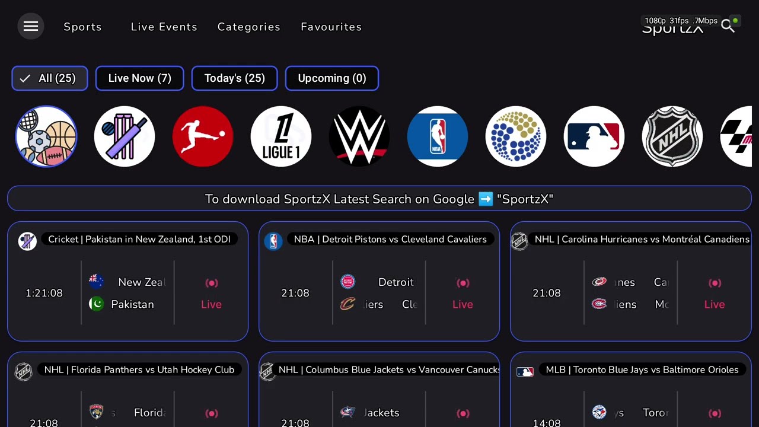
Task: Filter by Live Now (7)
Action: (x=140, y=78)
